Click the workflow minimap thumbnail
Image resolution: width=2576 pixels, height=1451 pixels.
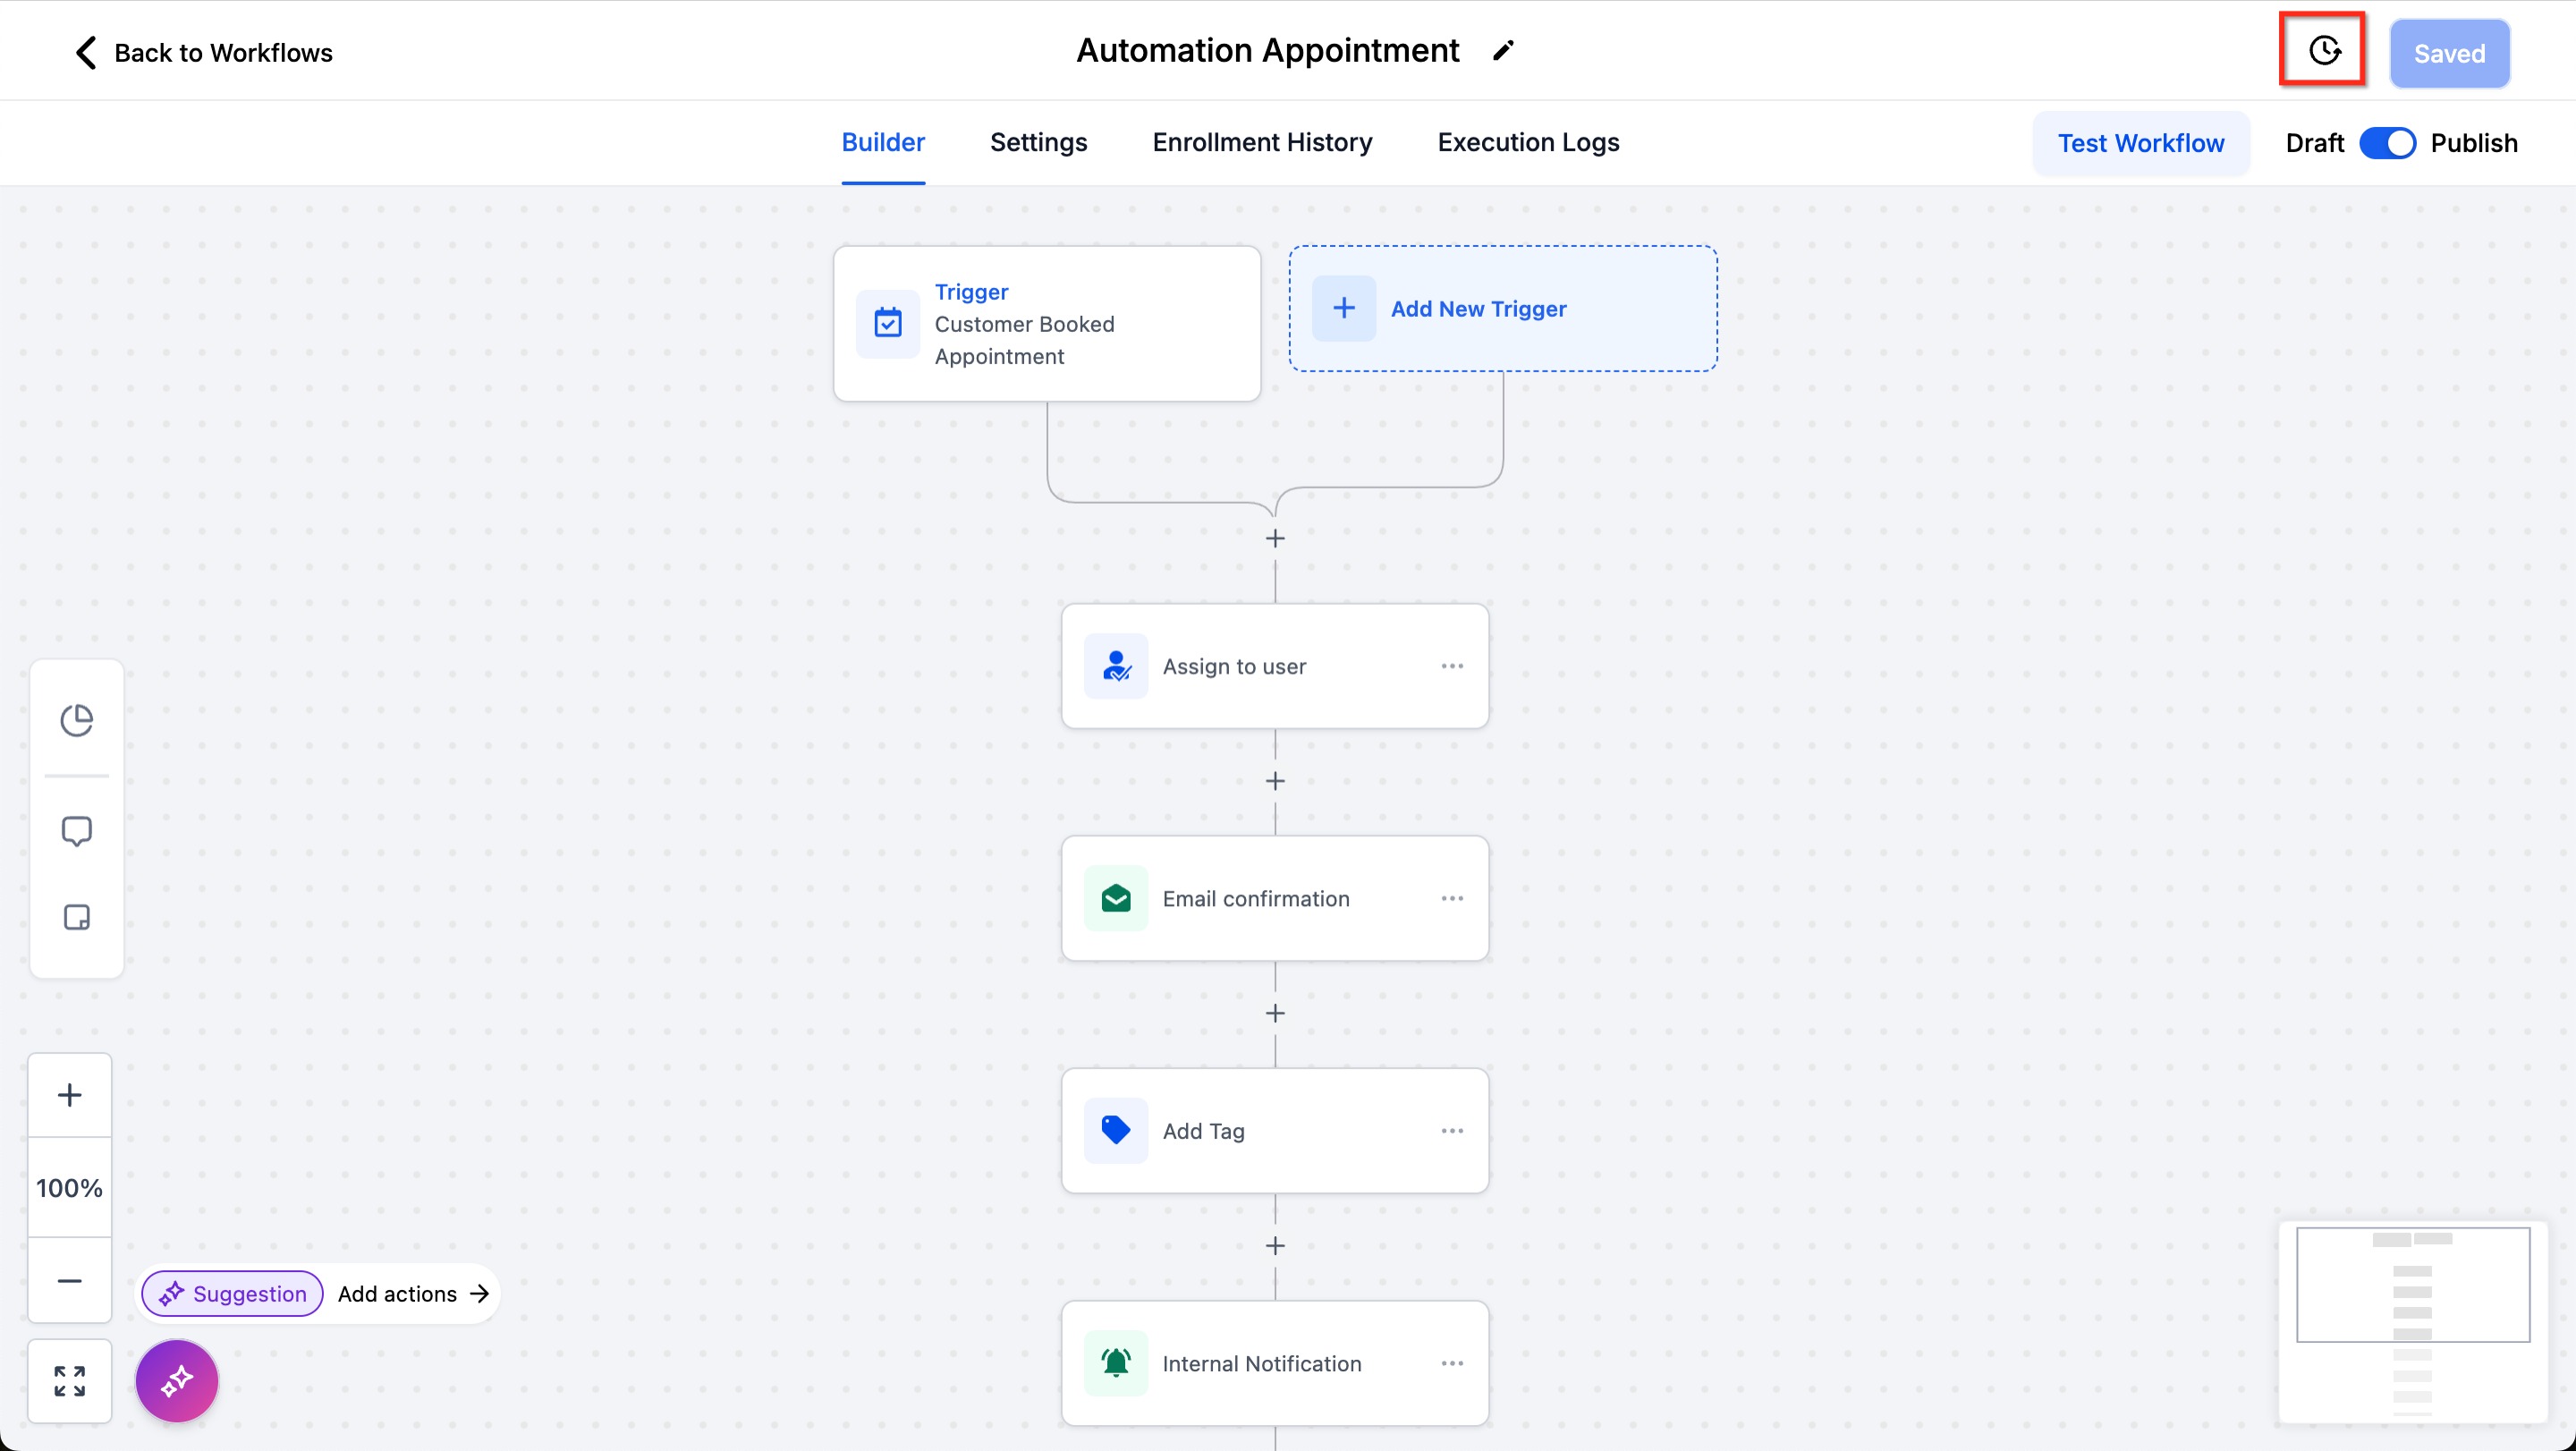[2412, 1320]
